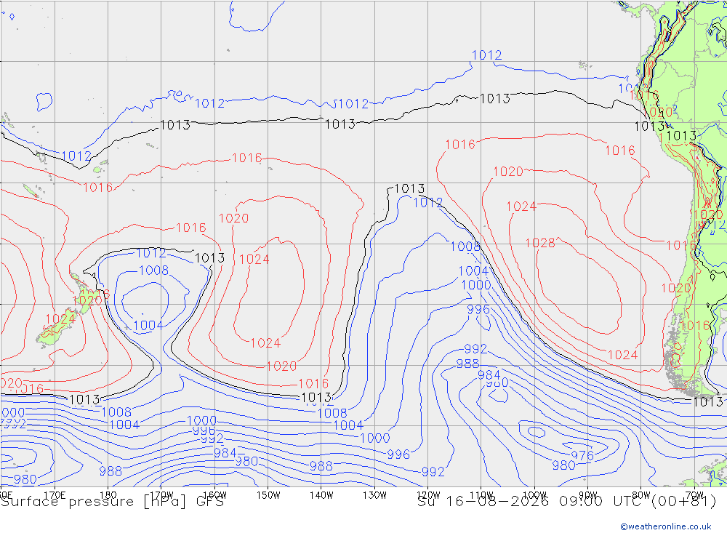Click the 120W longitude axis label

(428, 495)
